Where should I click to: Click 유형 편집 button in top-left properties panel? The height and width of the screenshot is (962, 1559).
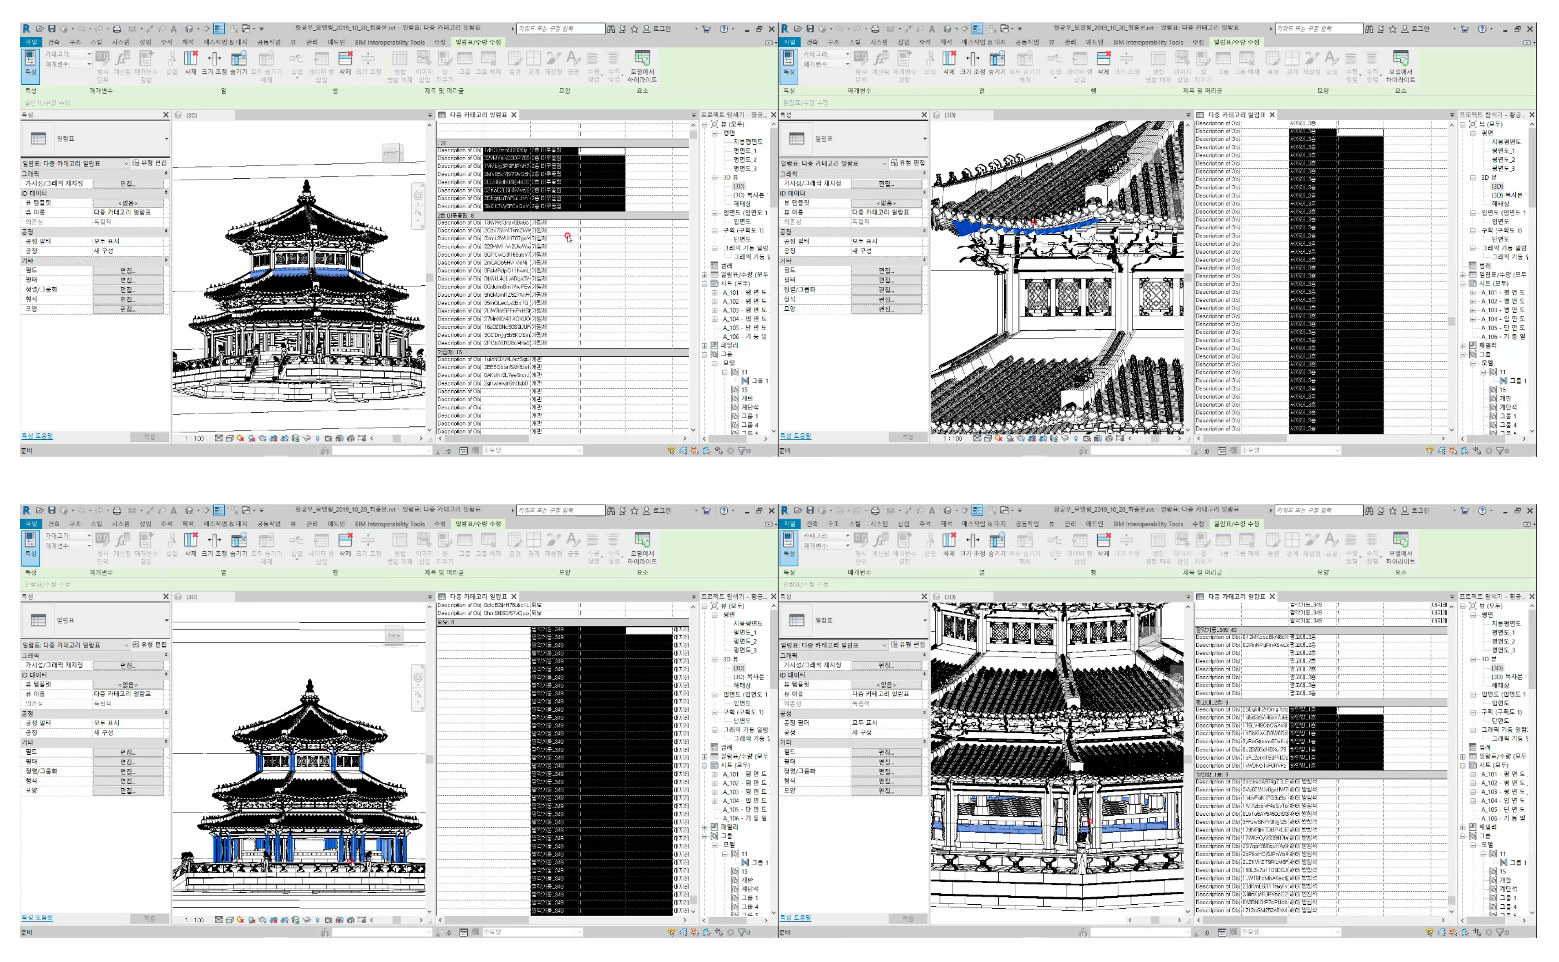pyautogui.click(x=149, y=164)
